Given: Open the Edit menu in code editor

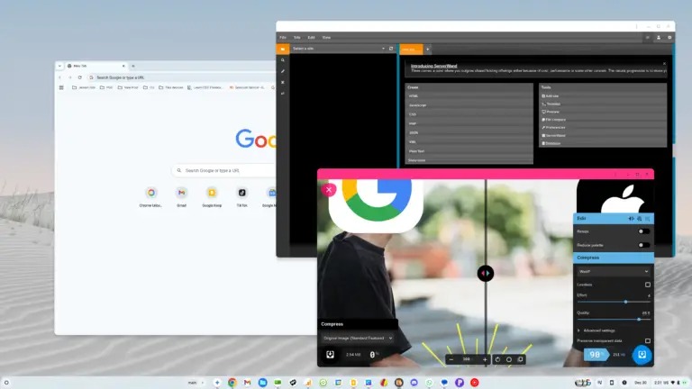Looking at the screenshot, I should click(311, 37).
